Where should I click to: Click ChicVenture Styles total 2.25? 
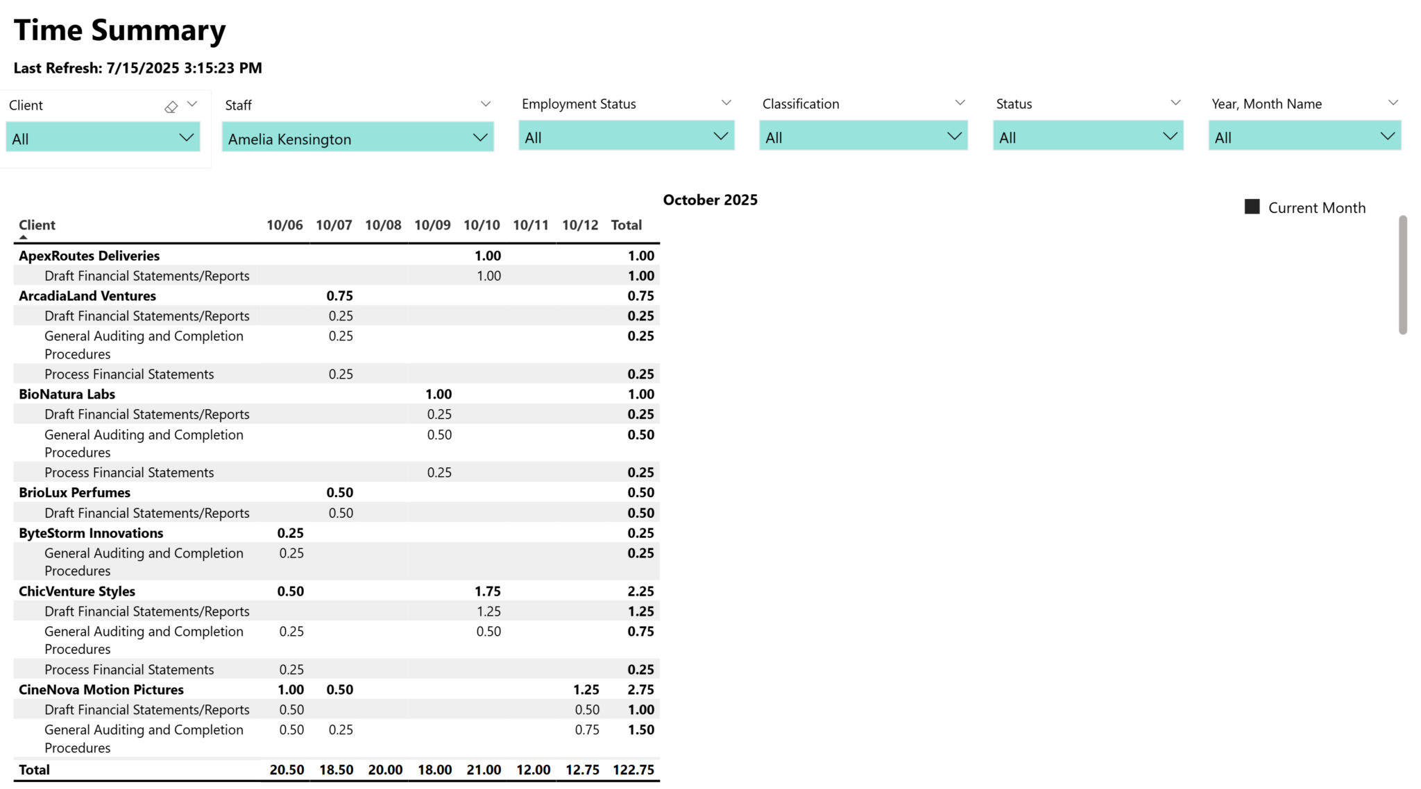[641, 591]
